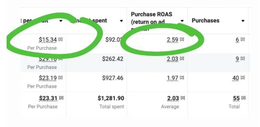Open the Amount spent column dropdown arrow
The width and height of the screenshot is (260, 127).
121,21
